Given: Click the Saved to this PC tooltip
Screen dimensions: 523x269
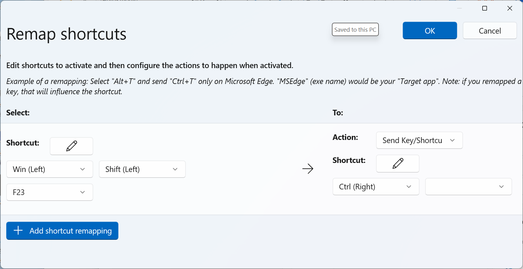Looking at the screenshot, I should 355,30.
